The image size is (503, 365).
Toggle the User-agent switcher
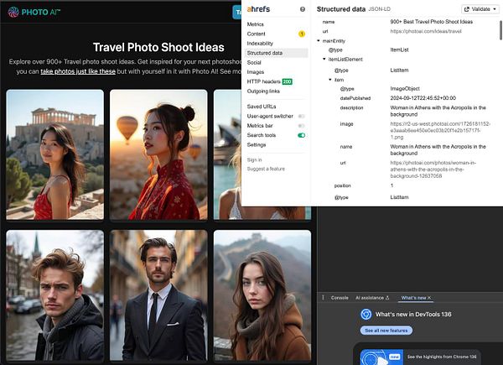tap(301, 116)
